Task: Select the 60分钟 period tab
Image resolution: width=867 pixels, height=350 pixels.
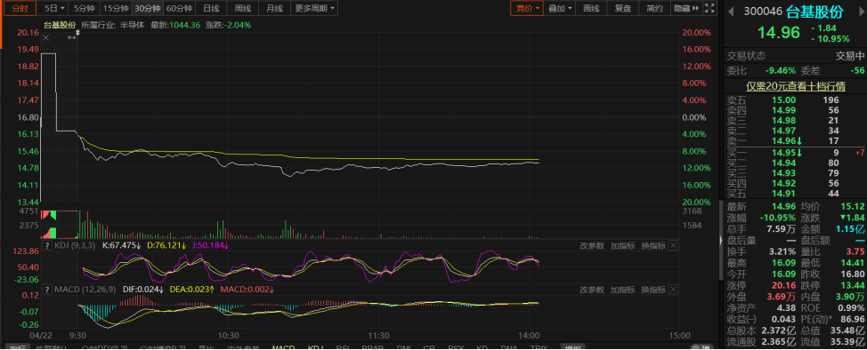Action: [179, 8]
